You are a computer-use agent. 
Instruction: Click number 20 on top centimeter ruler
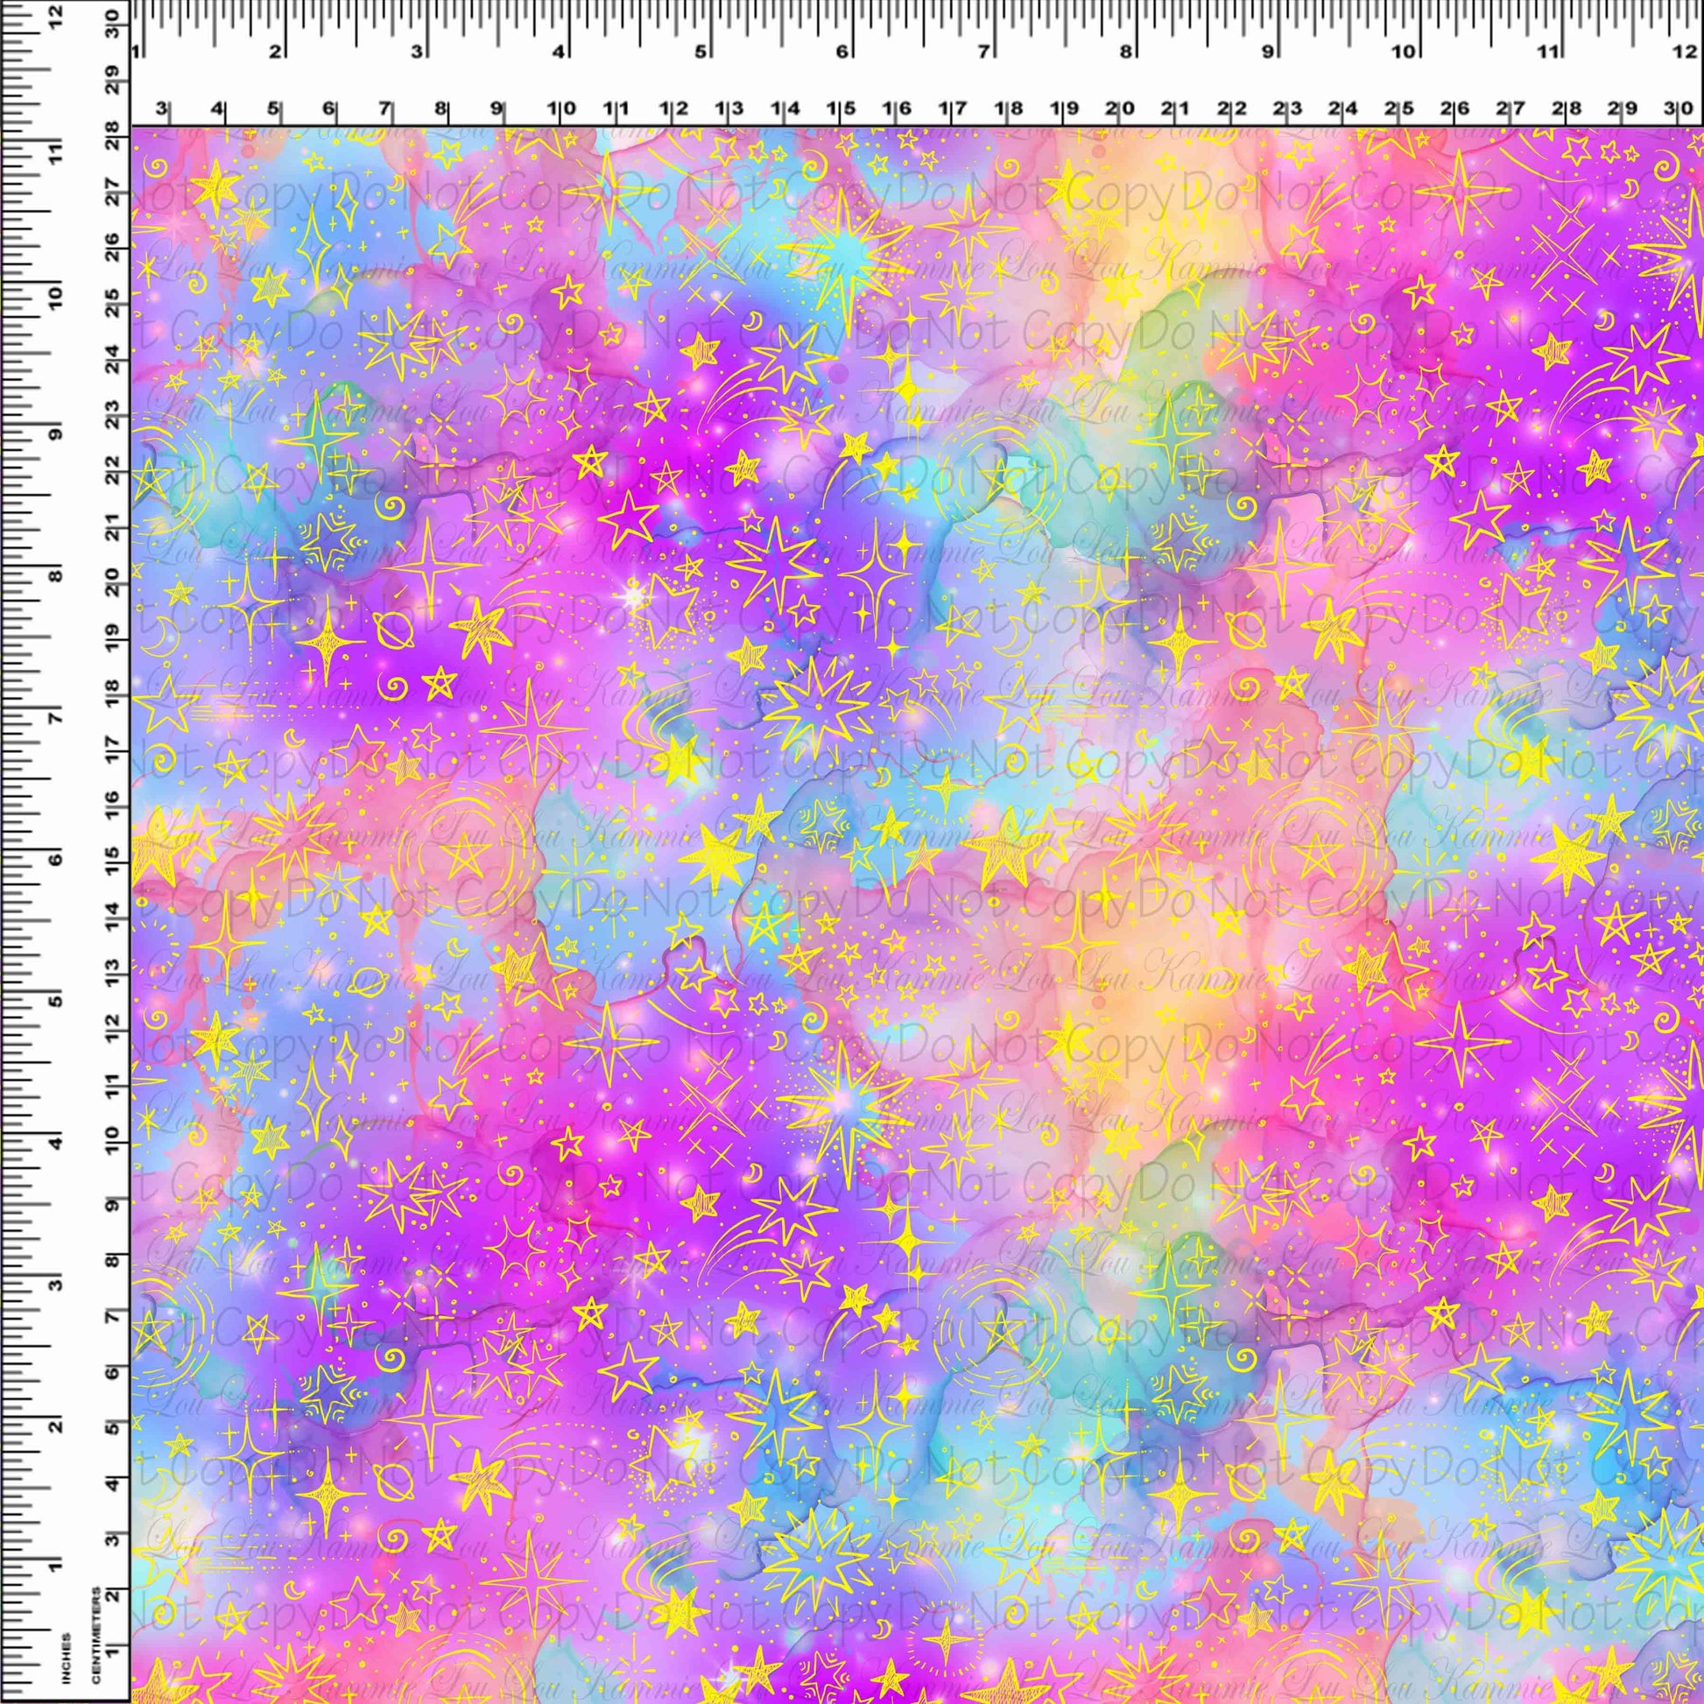point(1120,109)
